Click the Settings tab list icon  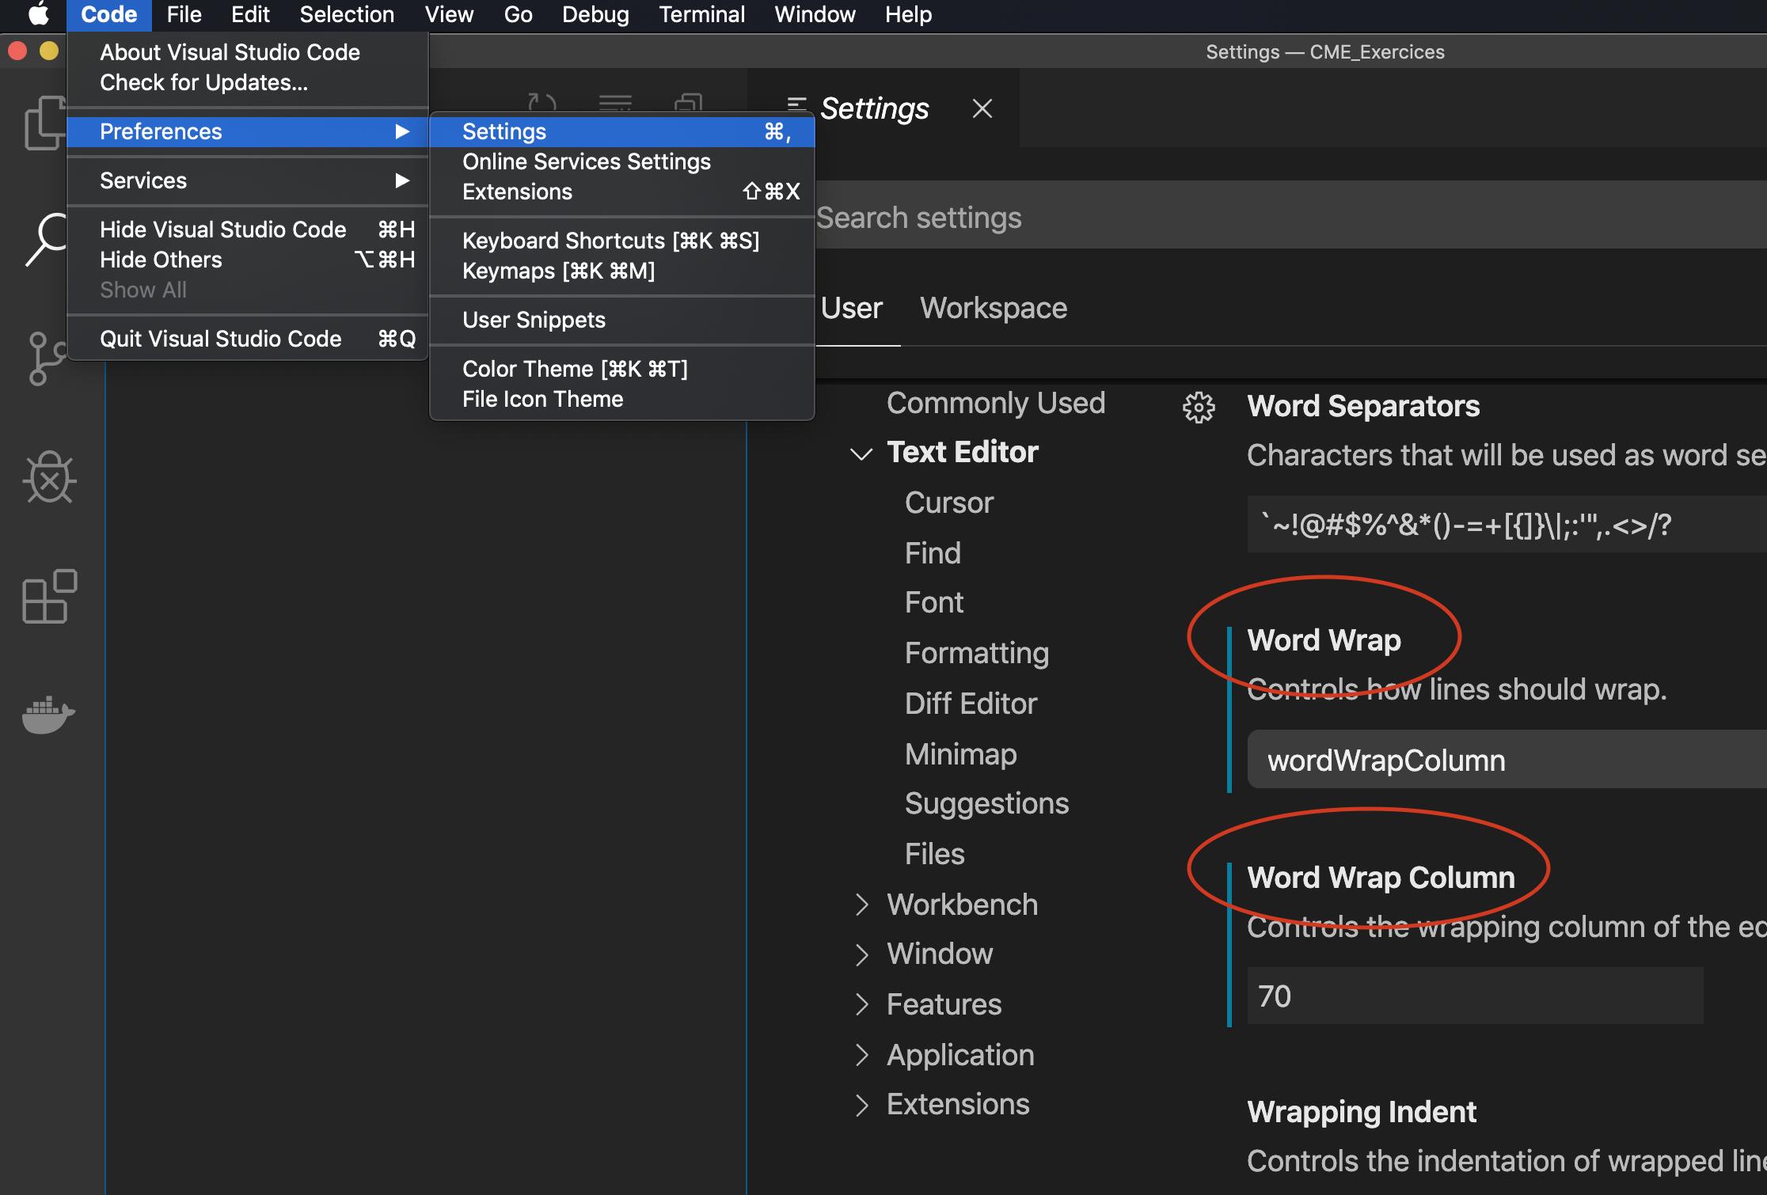click(796, 105)
